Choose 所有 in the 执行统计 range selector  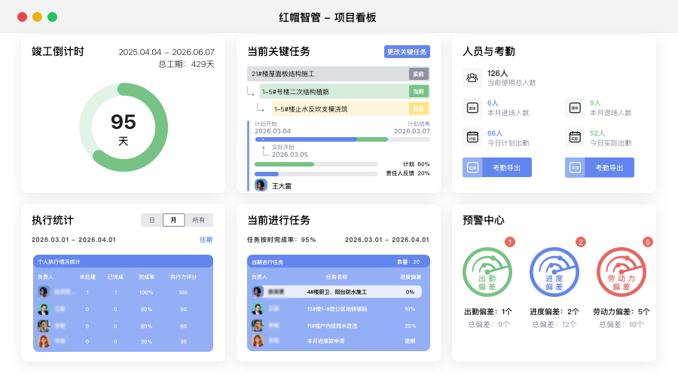199,220
